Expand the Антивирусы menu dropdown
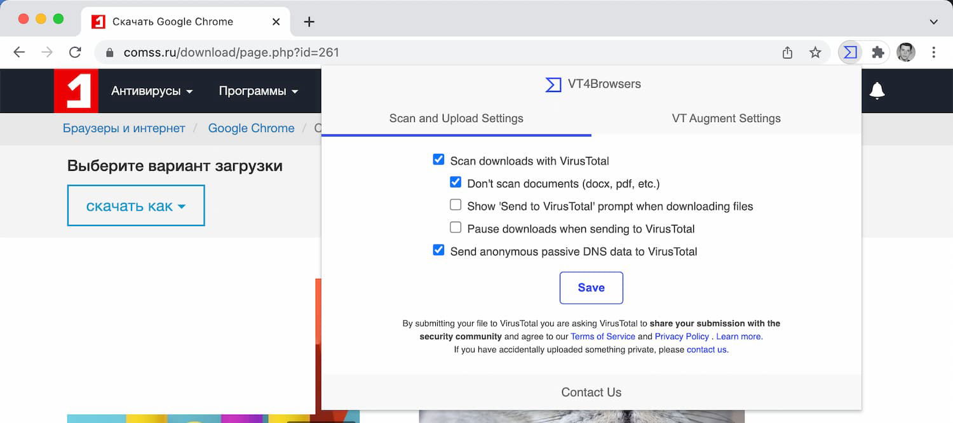Screen dimensions: 953x423 tap(152, 91)
